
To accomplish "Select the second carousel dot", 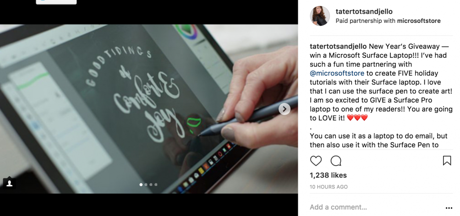I will click(x=146, y=184).
